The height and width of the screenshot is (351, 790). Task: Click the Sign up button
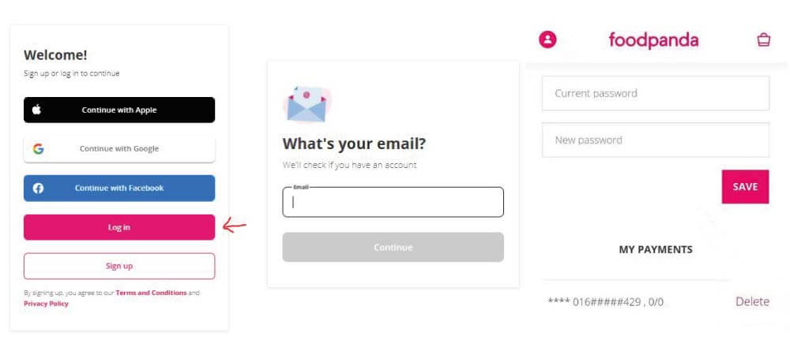click(x=119, y=266)
